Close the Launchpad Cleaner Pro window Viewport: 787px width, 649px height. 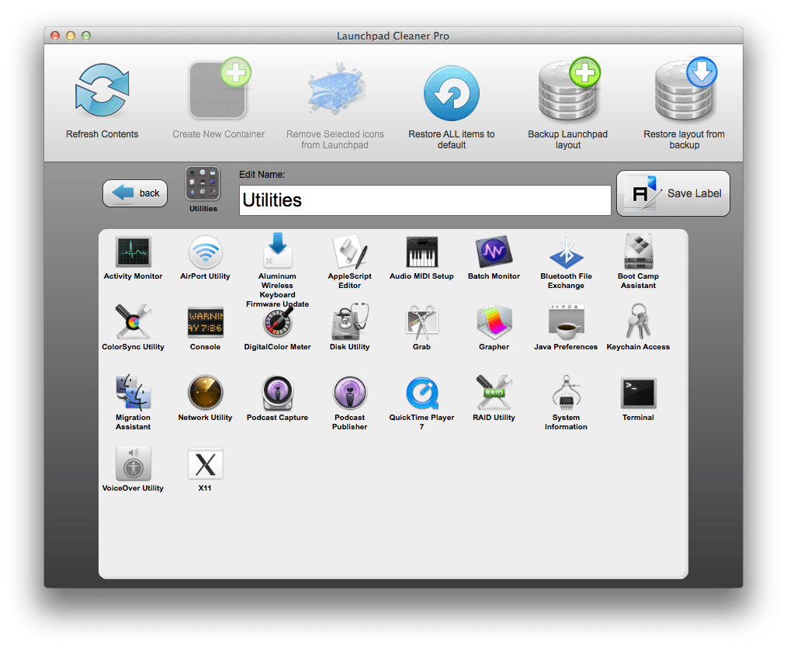(x=55, y=36)
